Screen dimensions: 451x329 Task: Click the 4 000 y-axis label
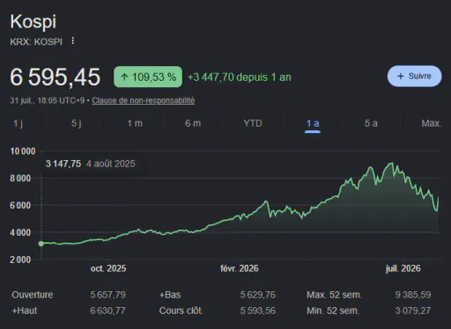point(20,232)
